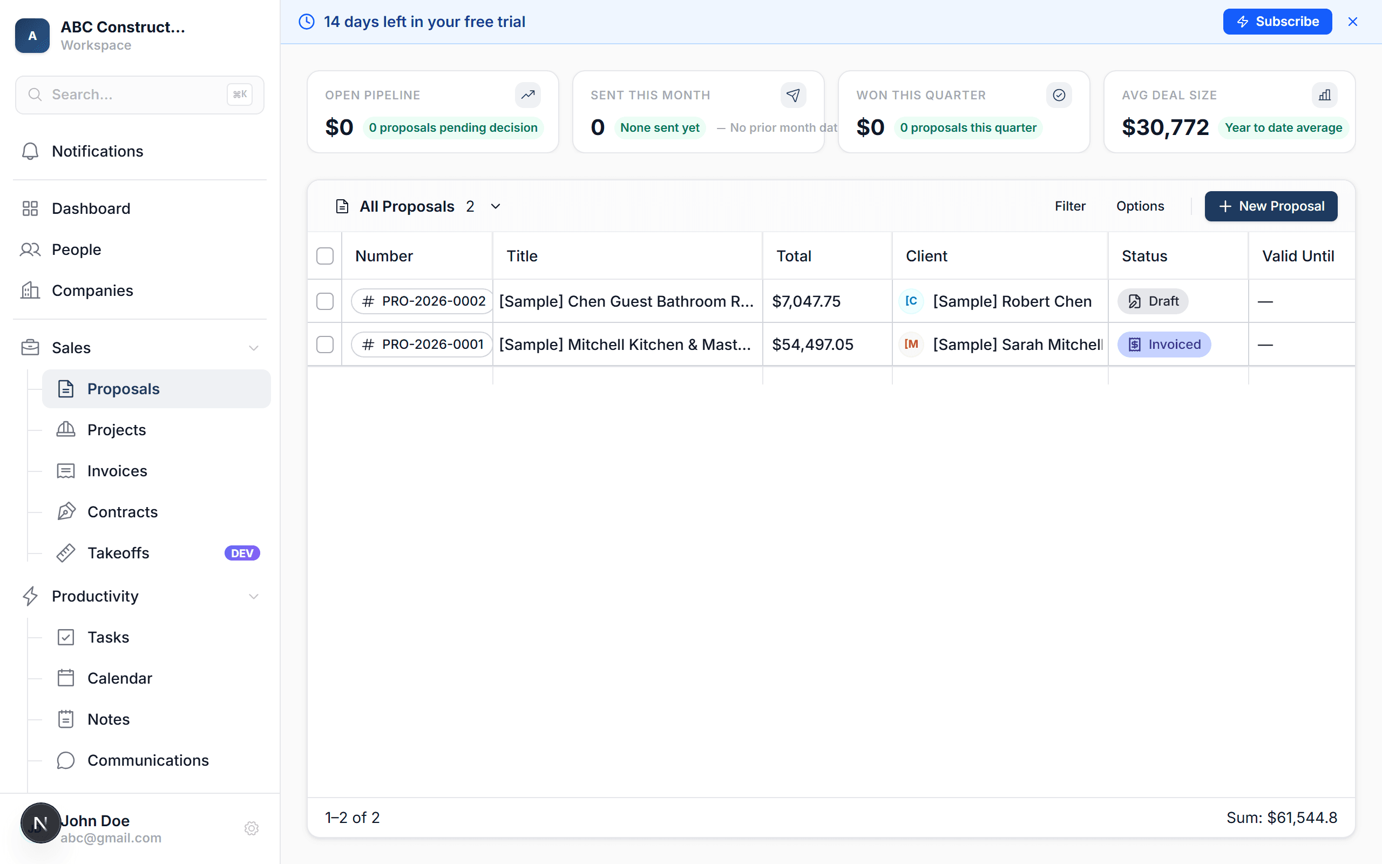The width and height of the screenshot is (1382, 864).
Task: Open settings gear next to John Doe
Action: (251, 828)
